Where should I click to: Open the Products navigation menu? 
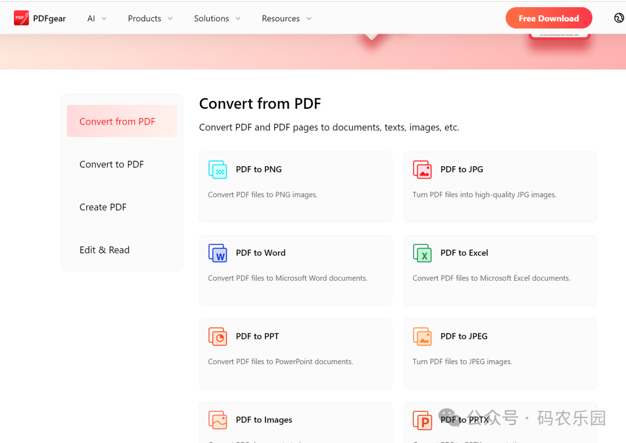tap(150, 19)
